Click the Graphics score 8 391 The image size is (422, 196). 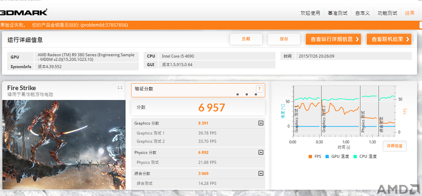click(203, 123)
